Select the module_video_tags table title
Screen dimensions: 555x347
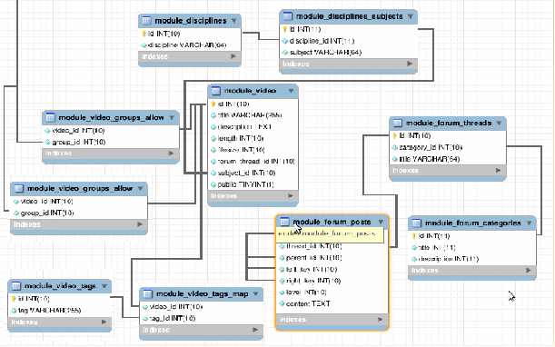point(60,286)
